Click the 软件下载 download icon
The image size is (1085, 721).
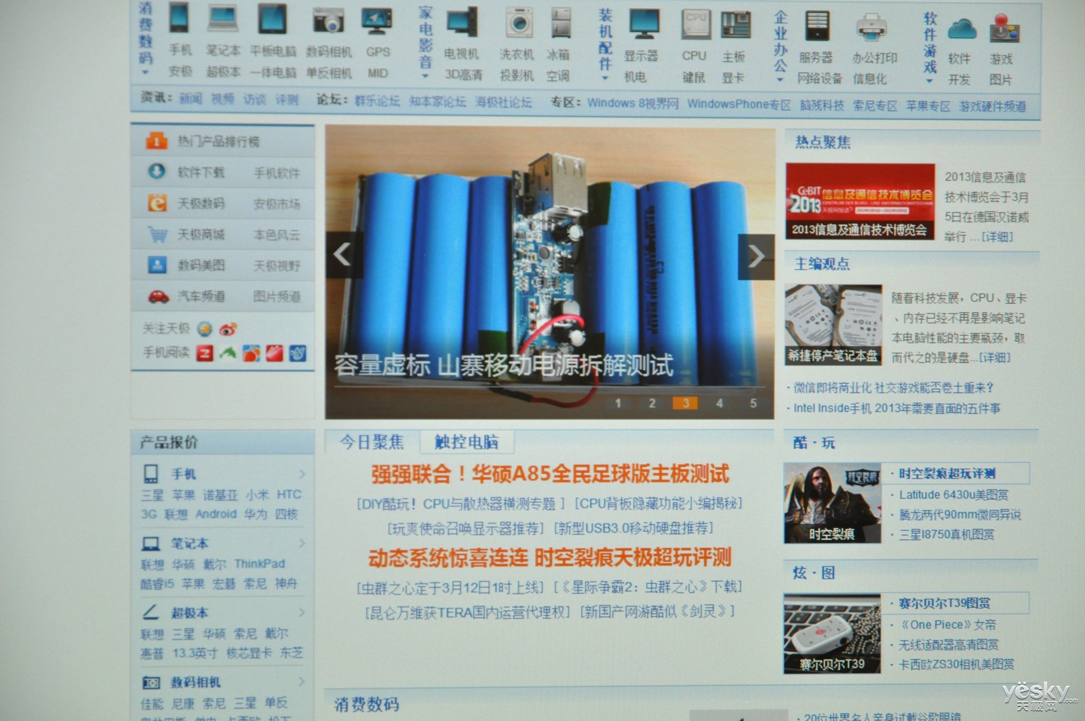click(x=157, y=172)
